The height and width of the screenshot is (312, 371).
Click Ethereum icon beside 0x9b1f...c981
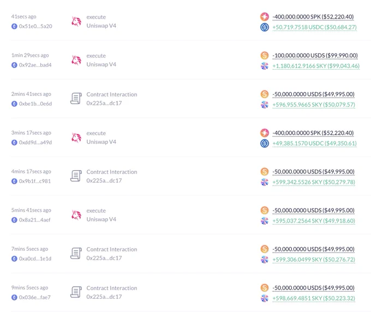[x=14, y=181]
